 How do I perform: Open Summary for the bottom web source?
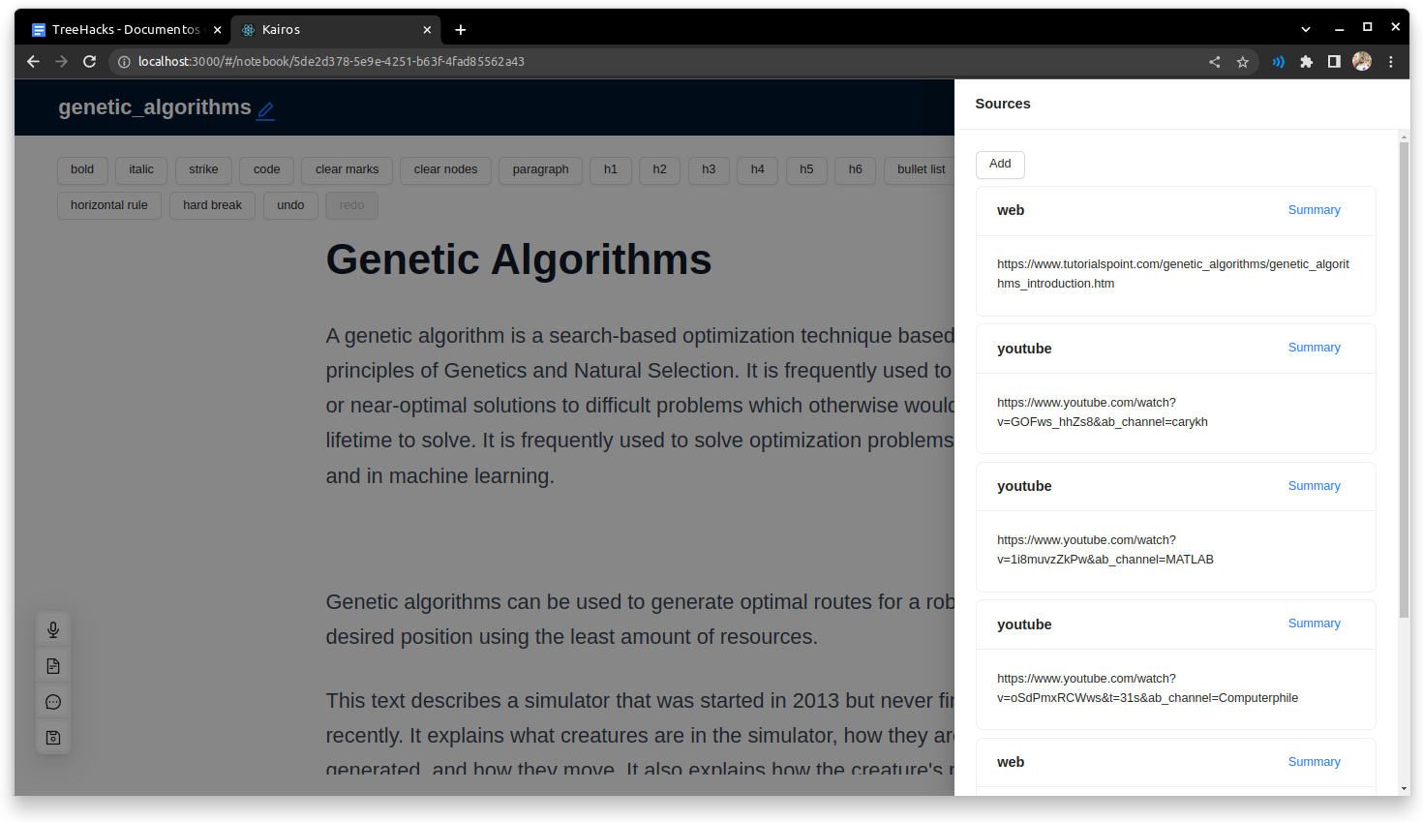1314,762
